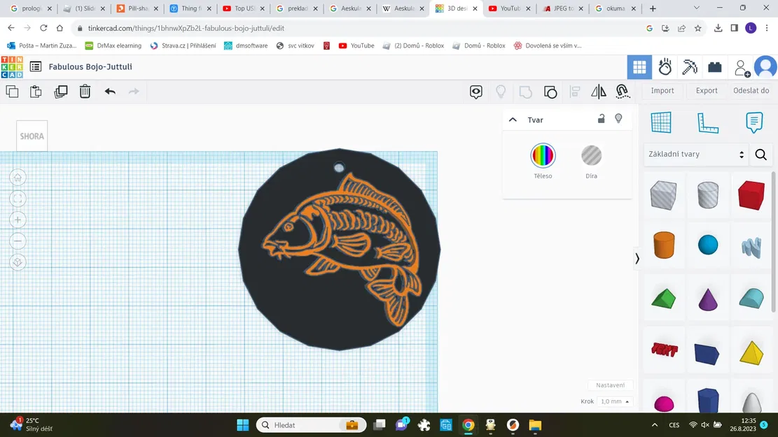Open the notes view toggle icon
Screen dimensions: 778x437
(475, 92)
